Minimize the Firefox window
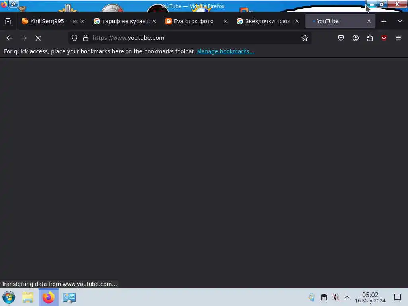This screenshot has height=306, width=408. (x=372, y=4)
